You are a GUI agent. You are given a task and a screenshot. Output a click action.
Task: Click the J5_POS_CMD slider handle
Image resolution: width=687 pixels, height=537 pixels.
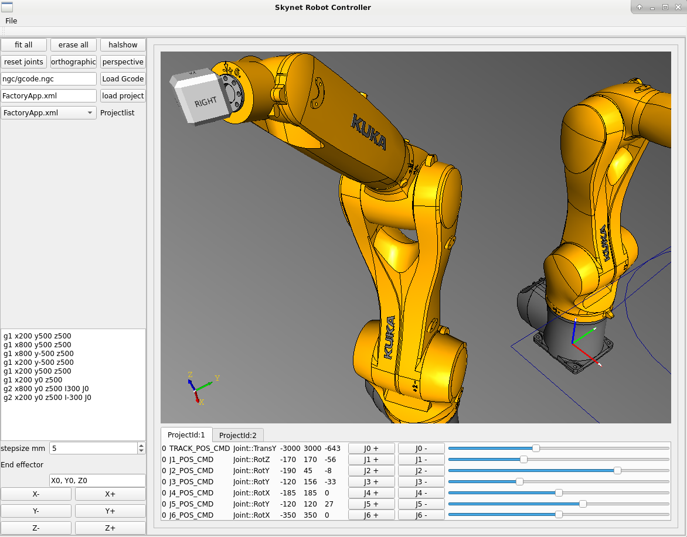[583, 504]
